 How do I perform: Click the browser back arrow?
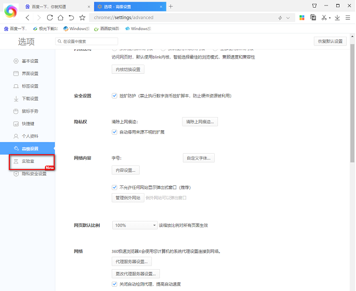[27, 18]
